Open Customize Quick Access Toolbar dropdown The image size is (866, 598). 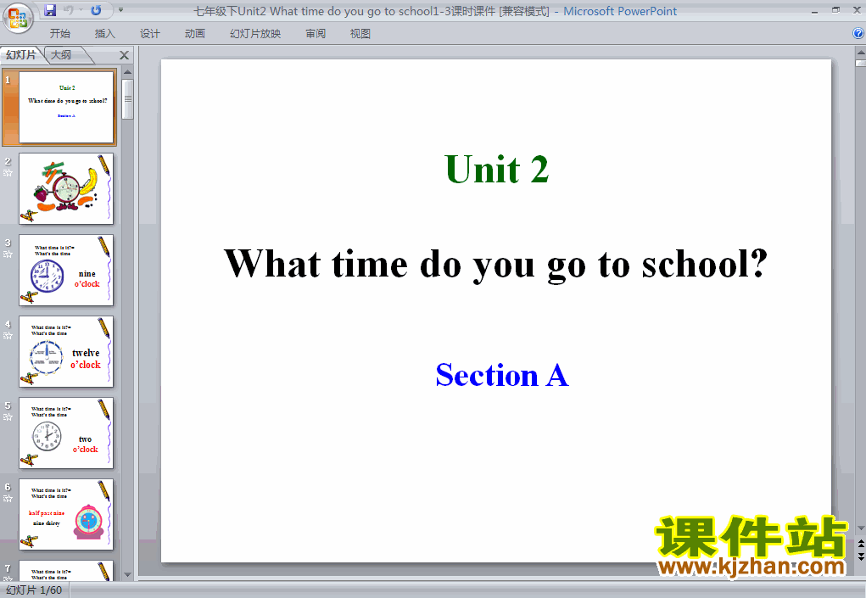tap(121, 10)
